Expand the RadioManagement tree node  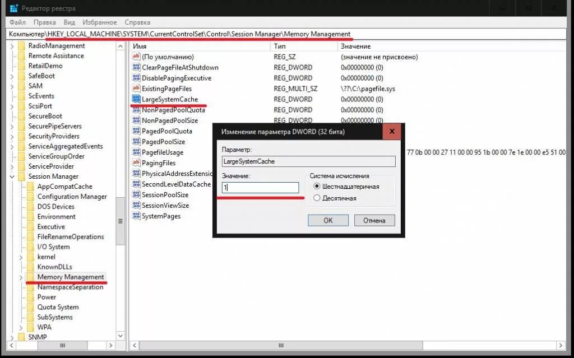click(12, 46)
